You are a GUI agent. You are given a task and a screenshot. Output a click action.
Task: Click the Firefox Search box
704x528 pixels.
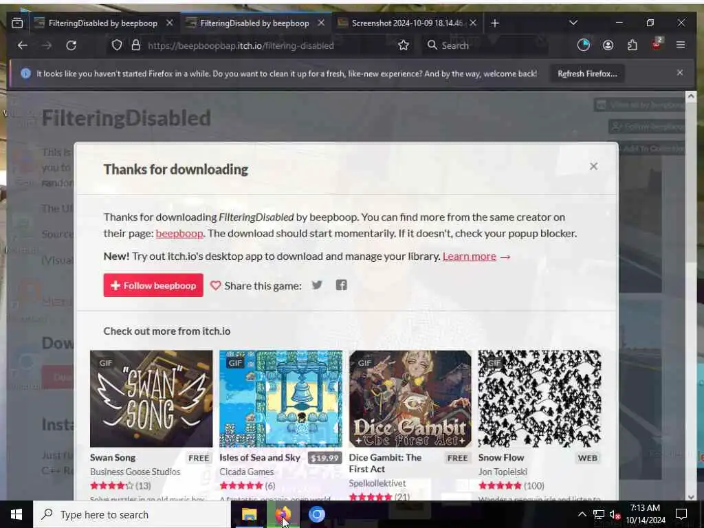click(x=485, y=45)
